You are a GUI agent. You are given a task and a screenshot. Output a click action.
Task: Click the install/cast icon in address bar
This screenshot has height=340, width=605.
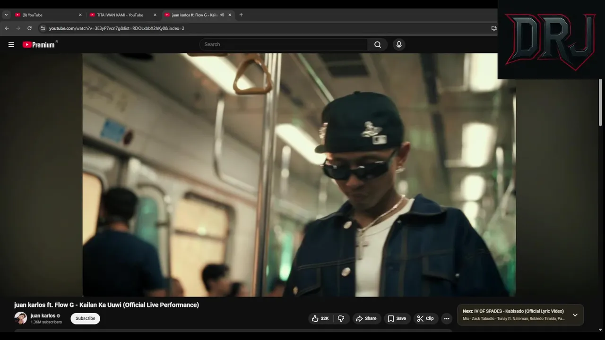(x=494, y=28)
